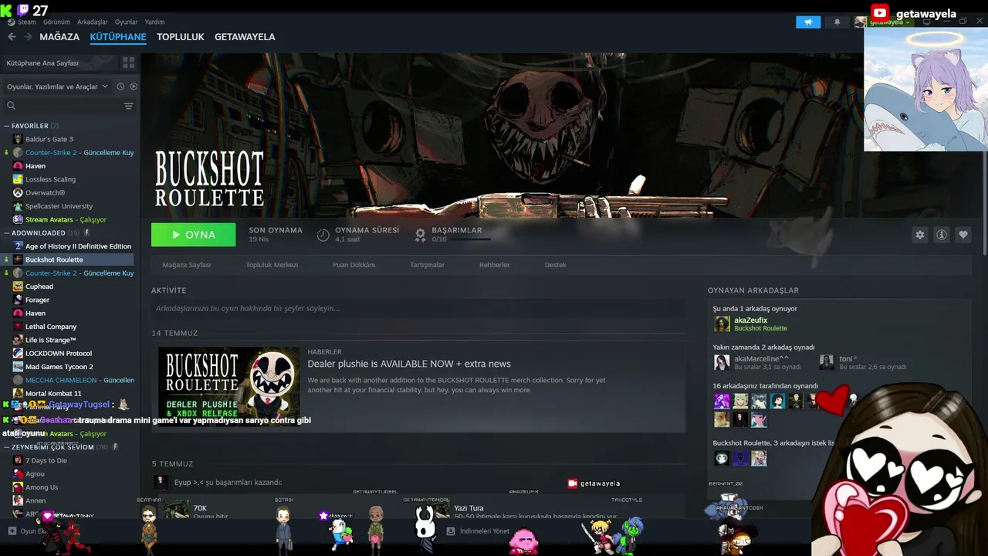The width and height of the screenshot is (988, 556).
Task: Open Cuphead from the library list
Action: point(39,286)
